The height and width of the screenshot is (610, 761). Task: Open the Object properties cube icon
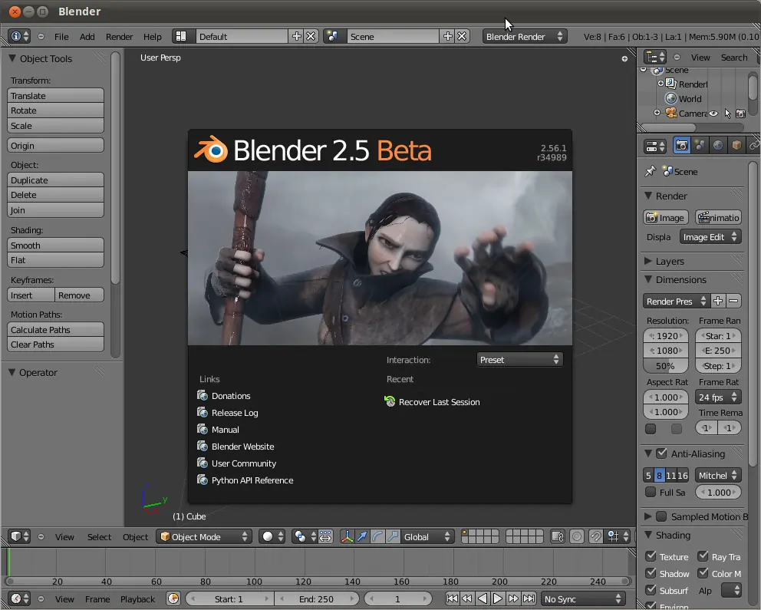pyautogui.click(x=736, y=145)
